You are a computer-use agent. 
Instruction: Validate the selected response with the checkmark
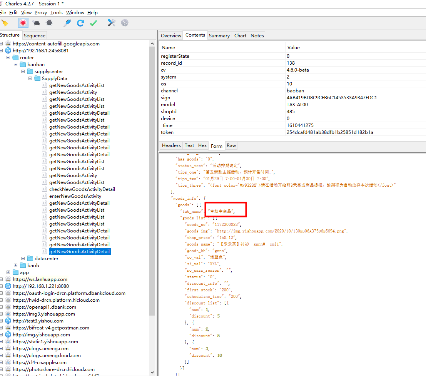pyautogui.click(x=94, y=23)
